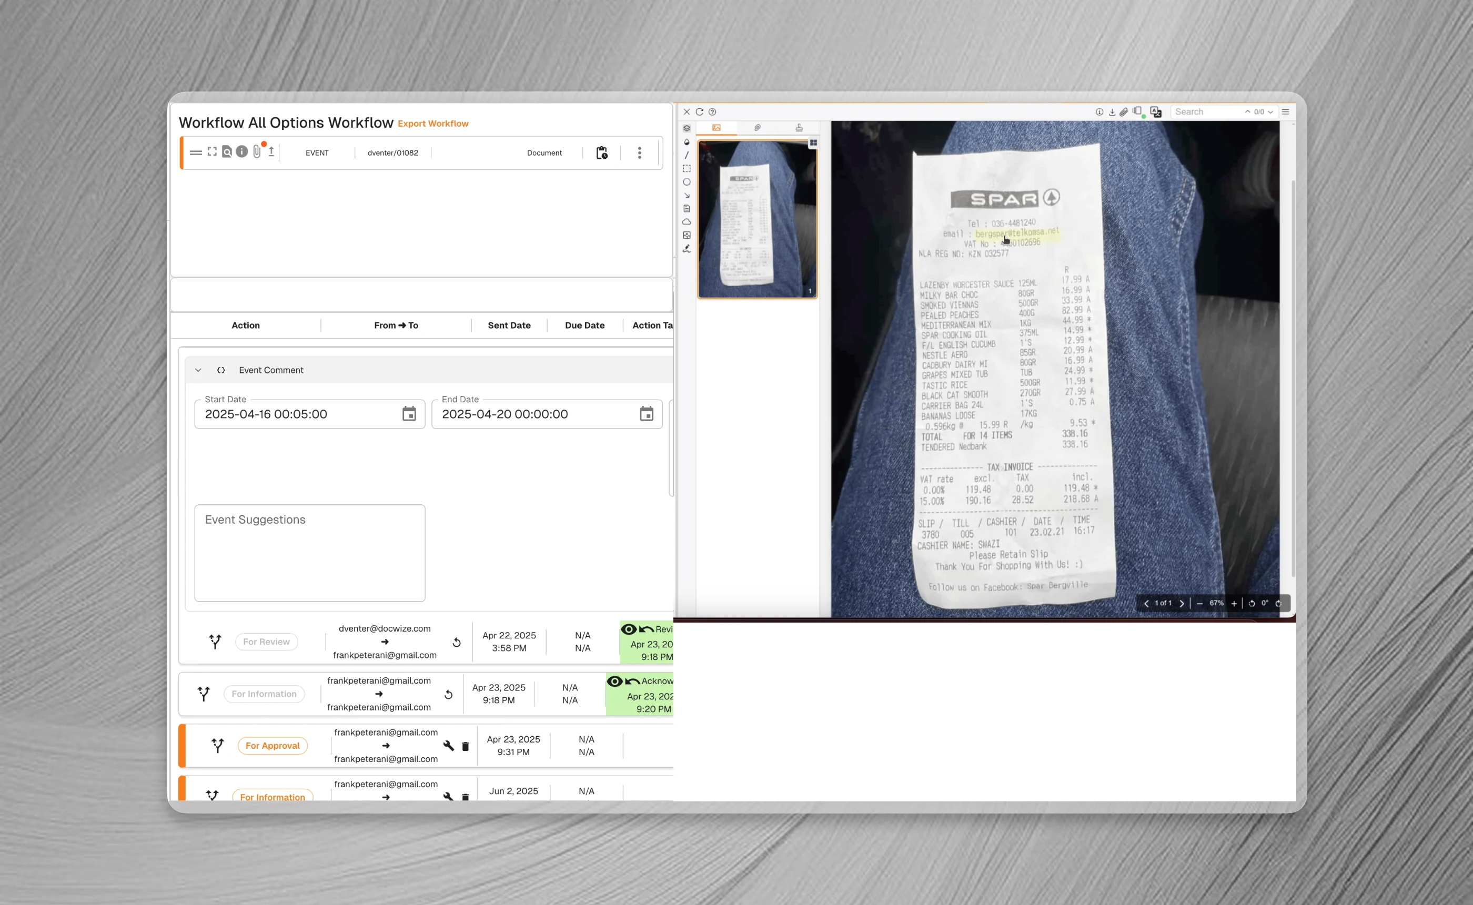1473x905 pixels.
Task: Click the paperclip in viewer top toolbar
Action: tap(1124, 112)
